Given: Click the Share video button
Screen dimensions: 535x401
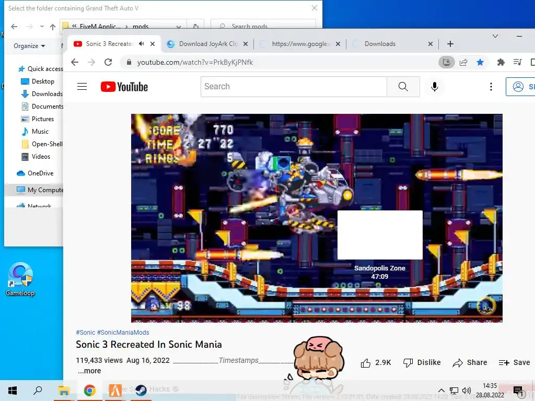Looking at the screenshot, I should (470, 362).
